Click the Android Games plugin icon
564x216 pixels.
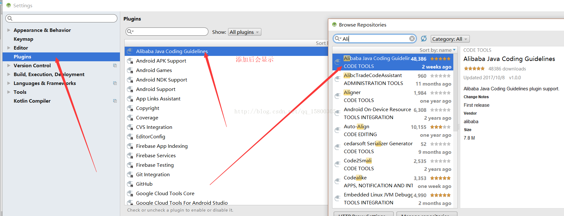point(130,70)
